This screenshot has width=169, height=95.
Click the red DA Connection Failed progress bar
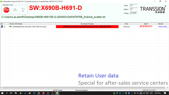click(x=87, y=27)
